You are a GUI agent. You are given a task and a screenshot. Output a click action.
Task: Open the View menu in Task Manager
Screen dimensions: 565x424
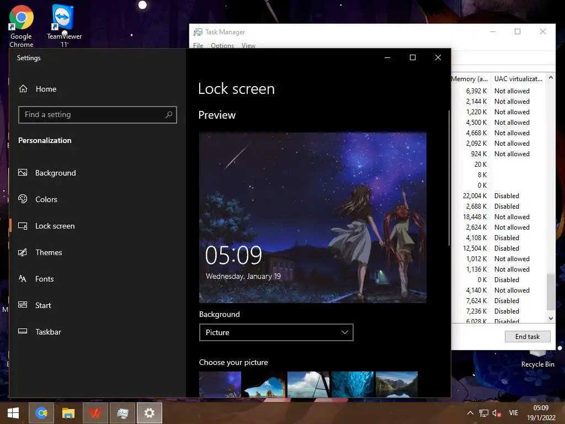(248, 45)
